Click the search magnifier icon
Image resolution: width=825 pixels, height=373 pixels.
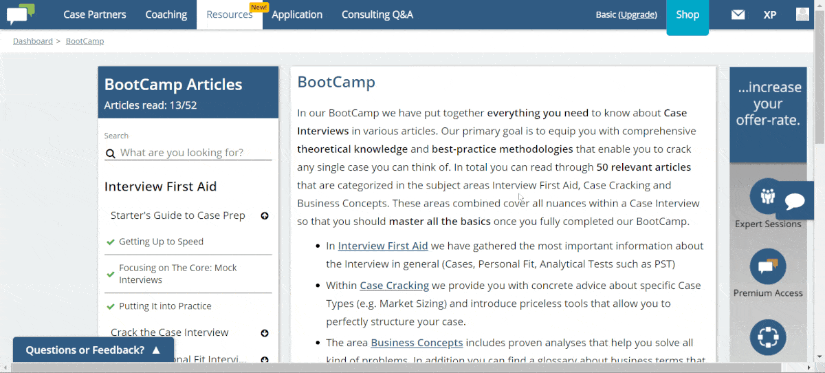point(110,153)
